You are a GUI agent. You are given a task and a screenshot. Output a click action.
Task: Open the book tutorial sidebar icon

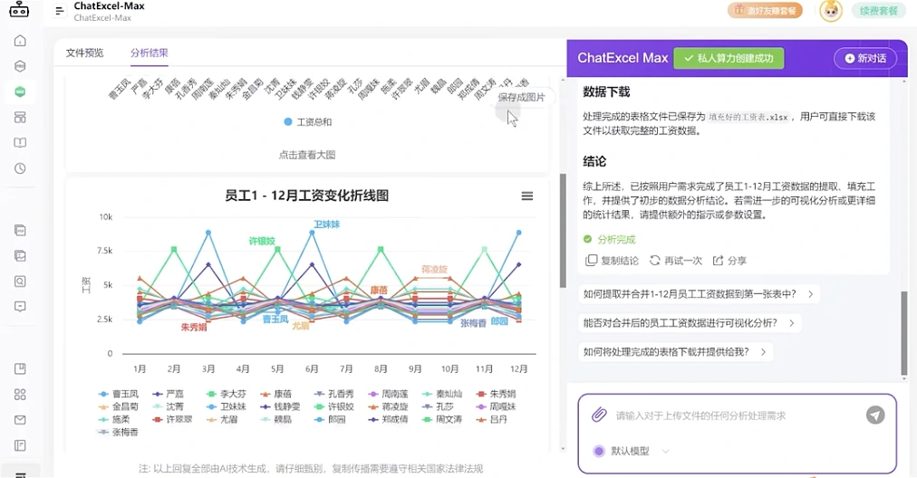(x=20, y=142)
